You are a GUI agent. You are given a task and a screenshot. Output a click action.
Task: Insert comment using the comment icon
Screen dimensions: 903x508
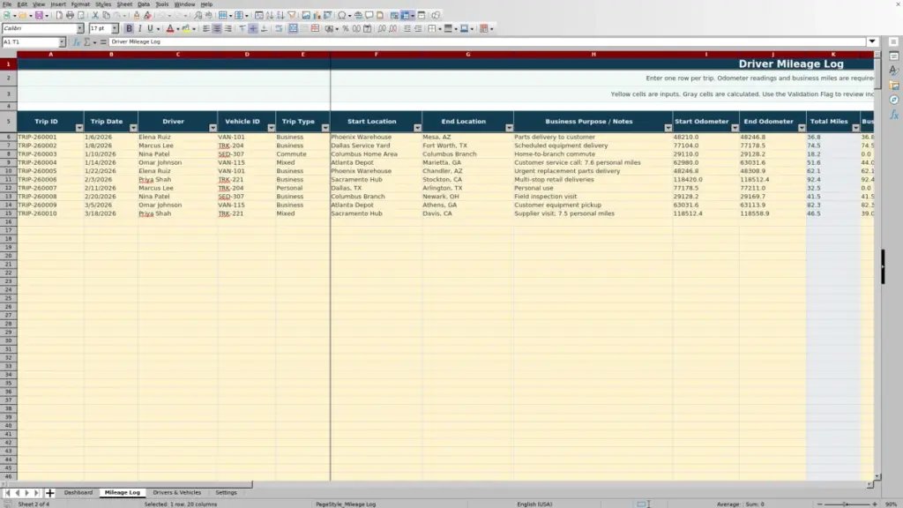369,16
